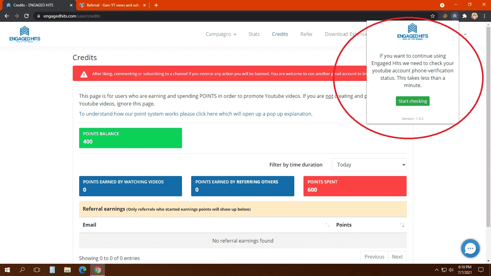Open the Chrome extensions puzzle icon

tap(465, 16)
